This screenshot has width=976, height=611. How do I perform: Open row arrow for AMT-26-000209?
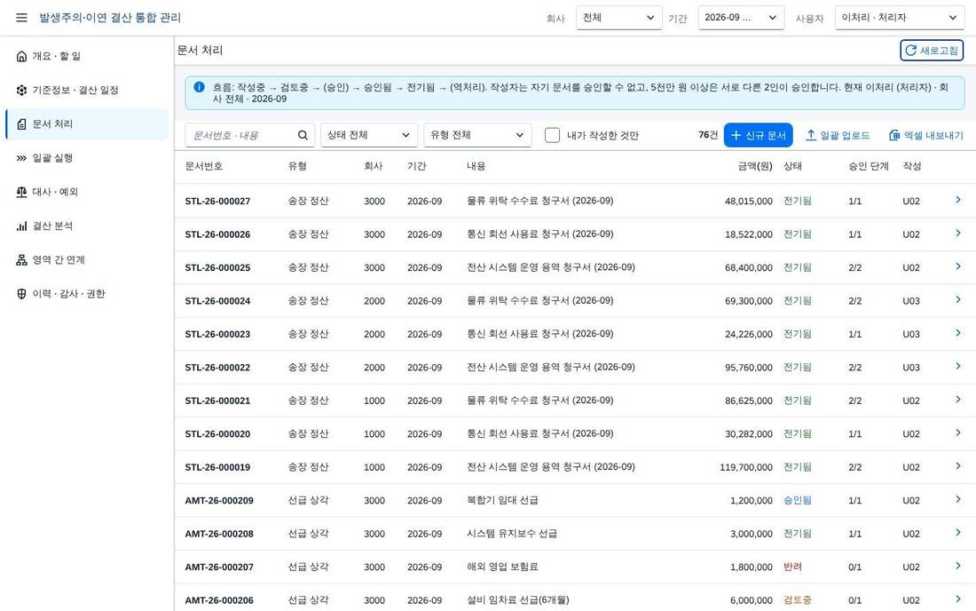(x=958, y=499)
